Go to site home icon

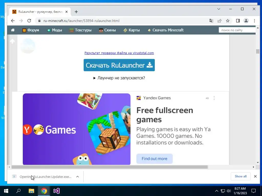click(13, 30)
